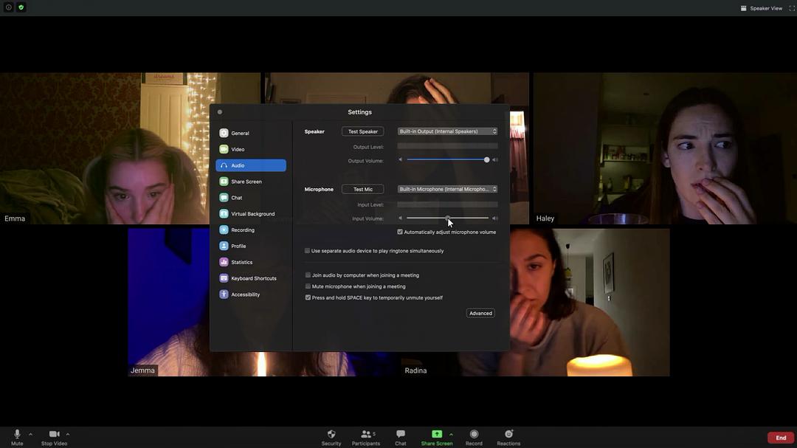
Task: Start recording with the Record icon
Action: pos(474,435)
